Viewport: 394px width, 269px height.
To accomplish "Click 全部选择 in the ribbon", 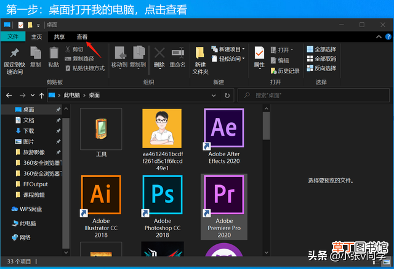I will (321, 49).
